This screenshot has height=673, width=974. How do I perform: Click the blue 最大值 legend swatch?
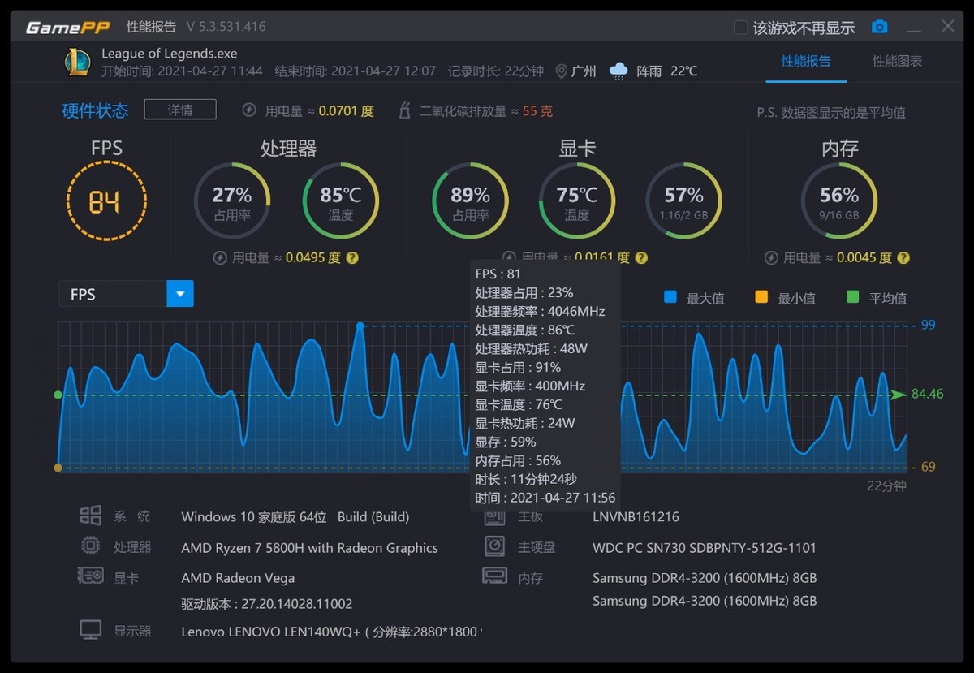pyautogui.click(x=670, y=297)
